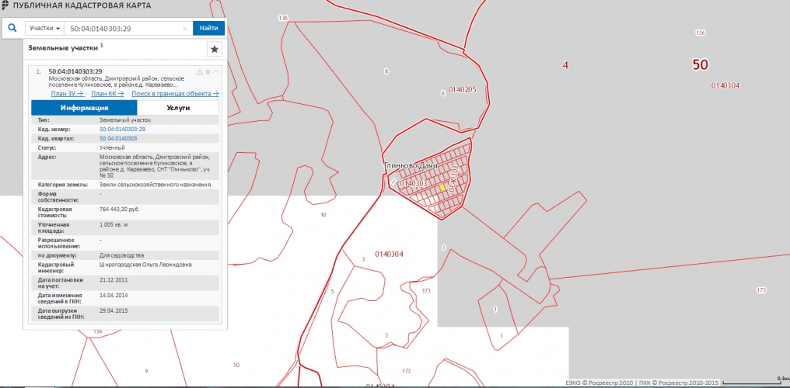Screen dimensions: 790x388
Task: Click the Публичная кадастровая карта logo icon
Action: tap(5, 5)
